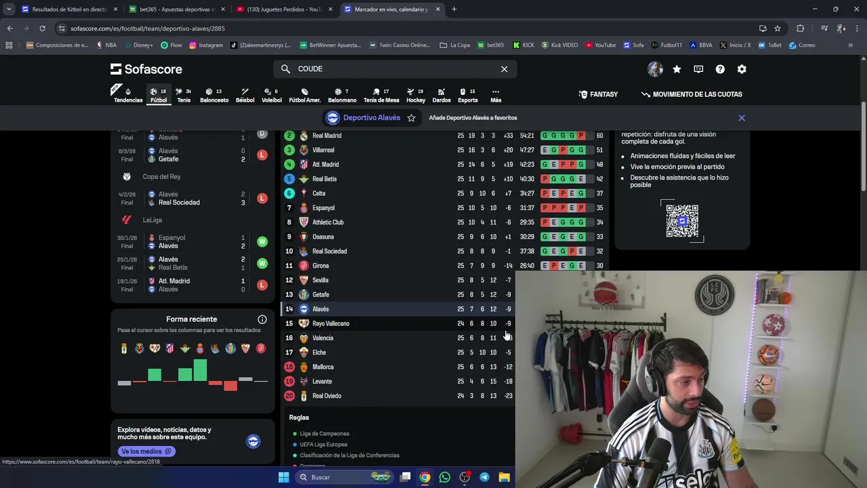
Task: Open the Baloncesto section
Action: tap(214, 95)
